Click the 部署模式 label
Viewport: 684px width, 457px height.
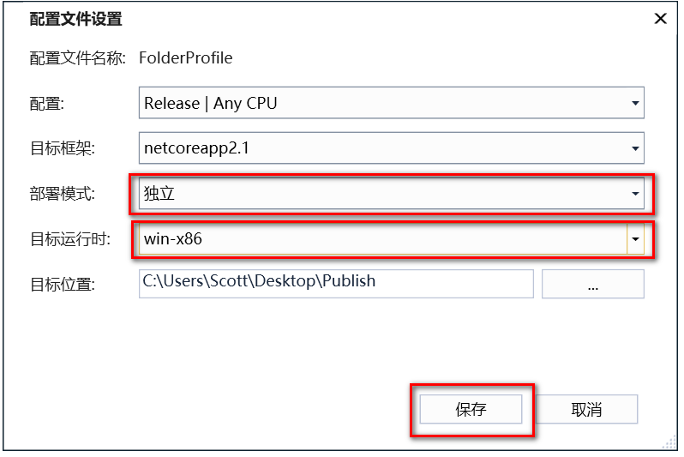[x=62, y=194]
